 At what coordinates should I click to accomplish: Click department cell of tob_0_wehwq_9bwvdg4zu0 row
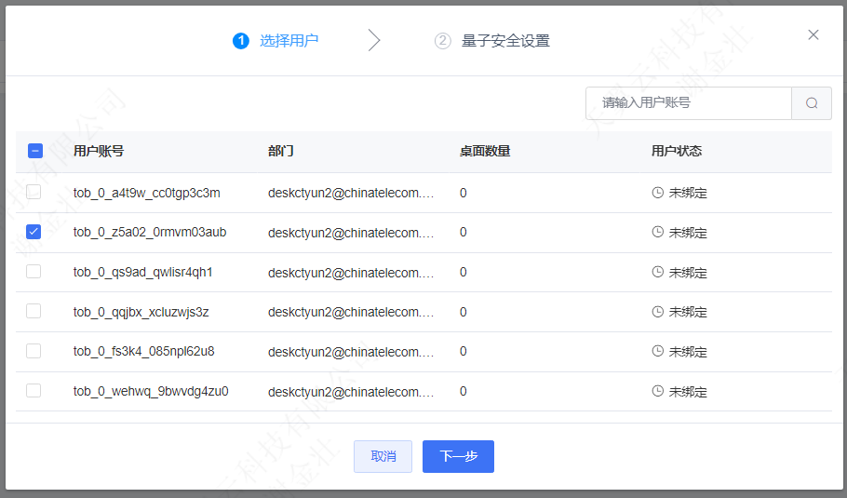[x=351, y=391]
